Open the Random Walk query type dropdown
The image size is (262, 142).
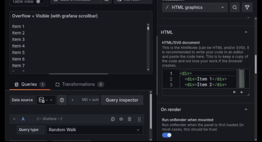[95, 129]
